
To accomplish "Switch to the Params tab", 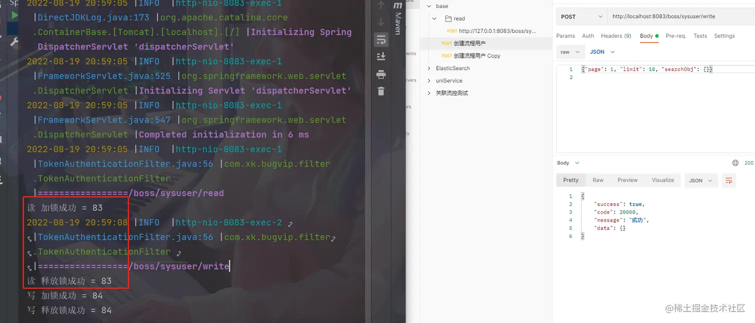I will tap(566, 36).
